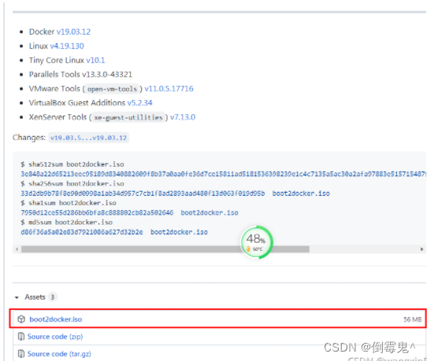Click the sha256 hash starting 33d2db9b78f8

click(143, 193)
